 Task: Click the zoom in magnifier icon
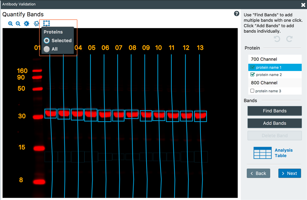coord(11,24)
